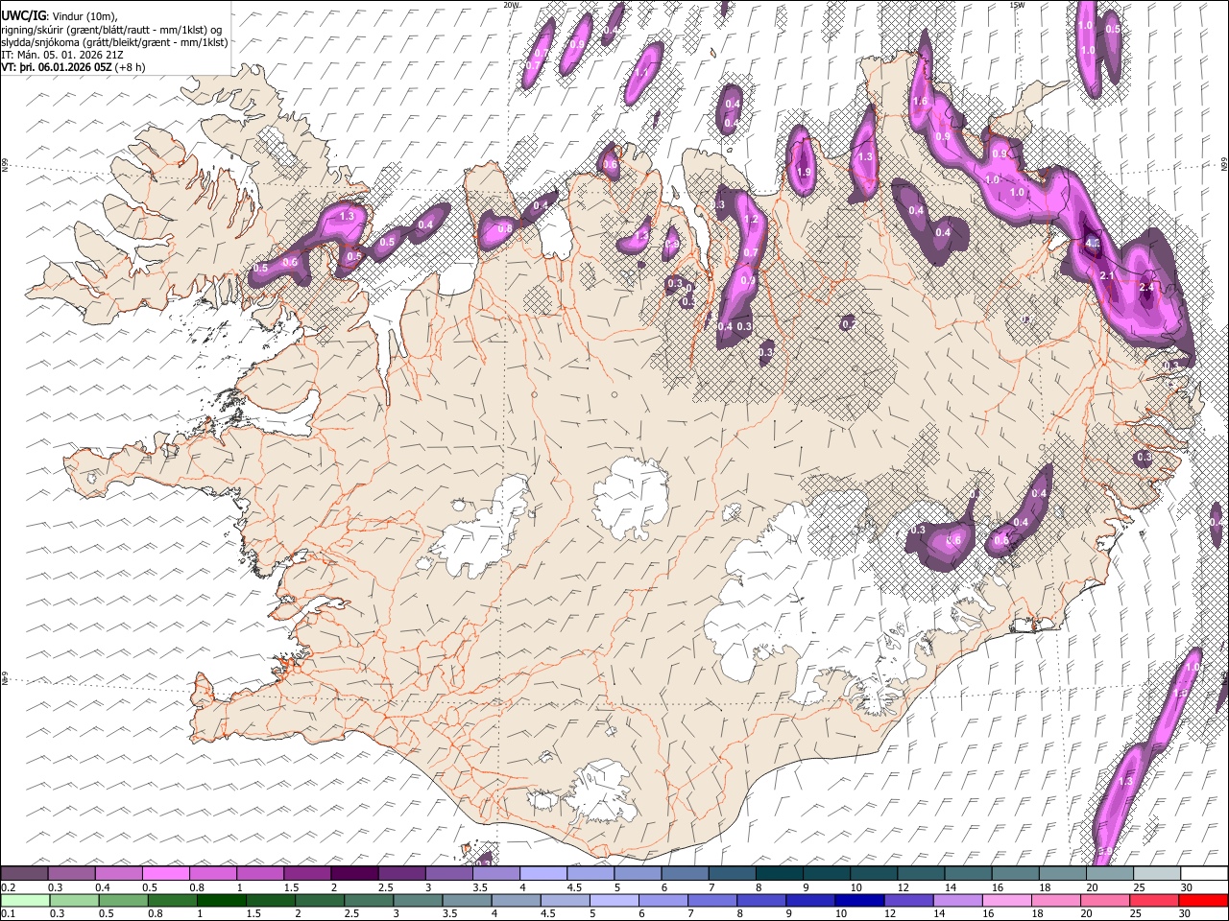The image size is (1229, 921).
Task: Pick the light lavender 4 swatch in upper legend
Action: pos(542,873)
